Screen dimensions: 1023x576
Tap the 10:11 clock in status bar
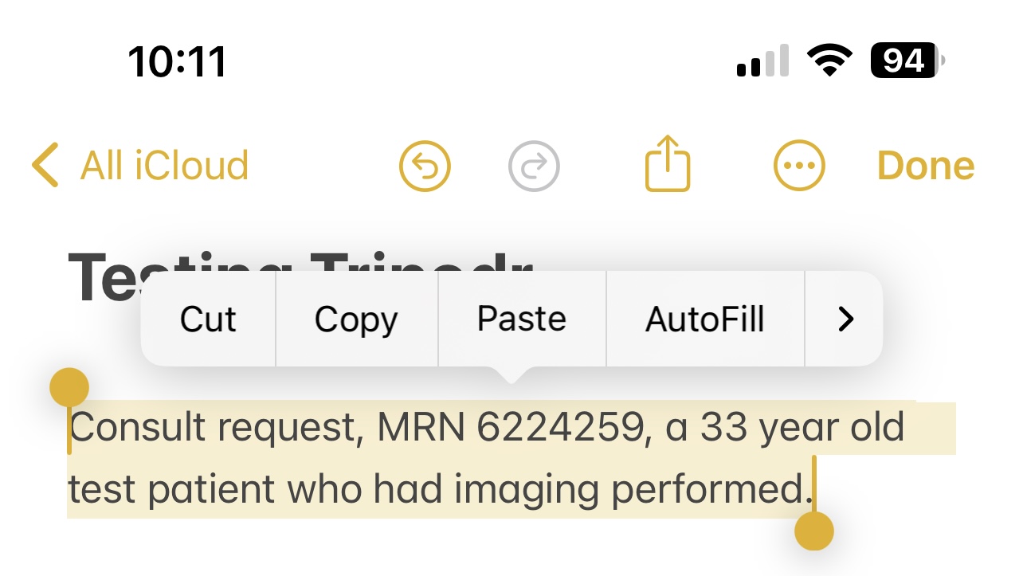click(x=177, y=61)
